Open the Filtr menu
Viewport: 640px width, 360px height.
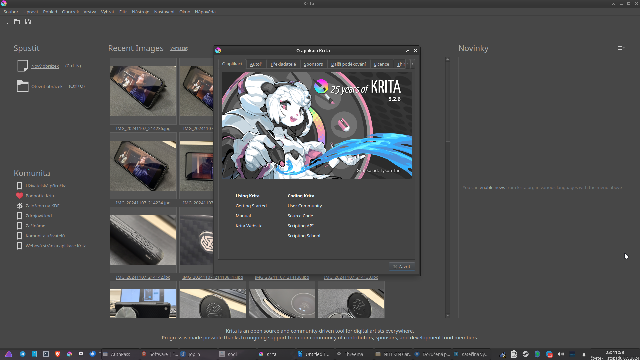click(123, 12)
